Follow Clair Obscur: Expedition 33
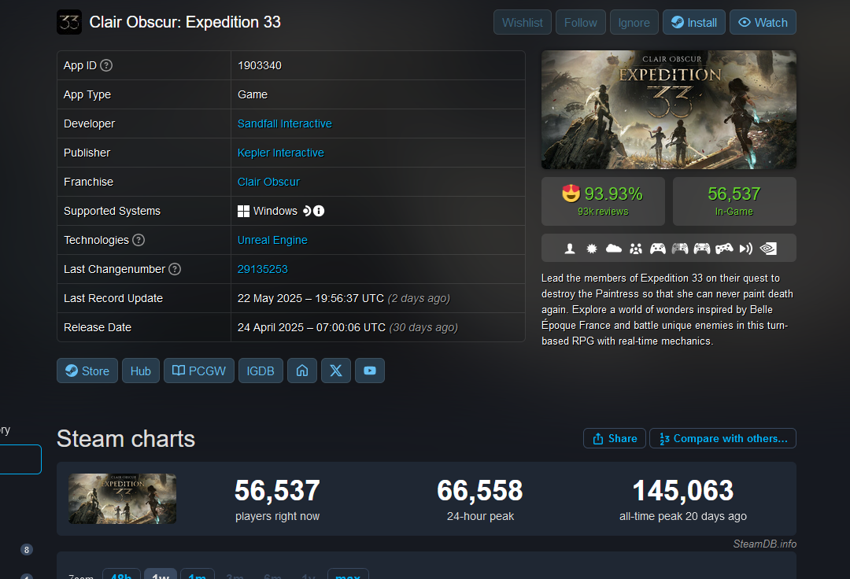The height and width of the screenshot is (579, 850). pyautogui.click(x=581, y=22)
